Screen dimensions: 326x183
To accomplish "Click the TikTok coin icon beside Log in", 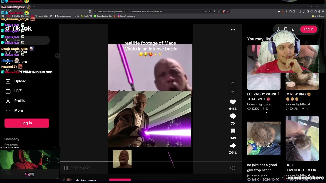I will 278,29.
